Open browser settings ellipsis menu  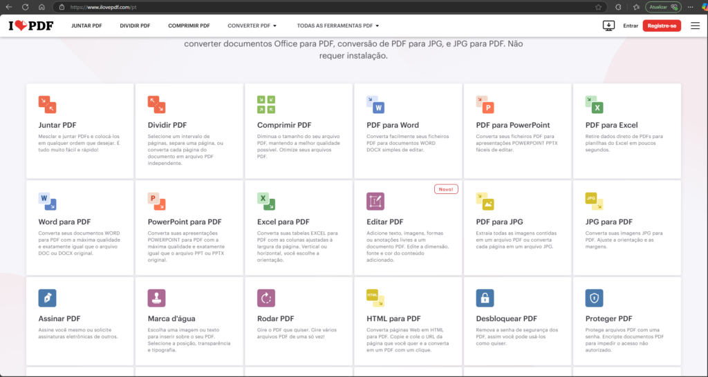coord(691,7)
